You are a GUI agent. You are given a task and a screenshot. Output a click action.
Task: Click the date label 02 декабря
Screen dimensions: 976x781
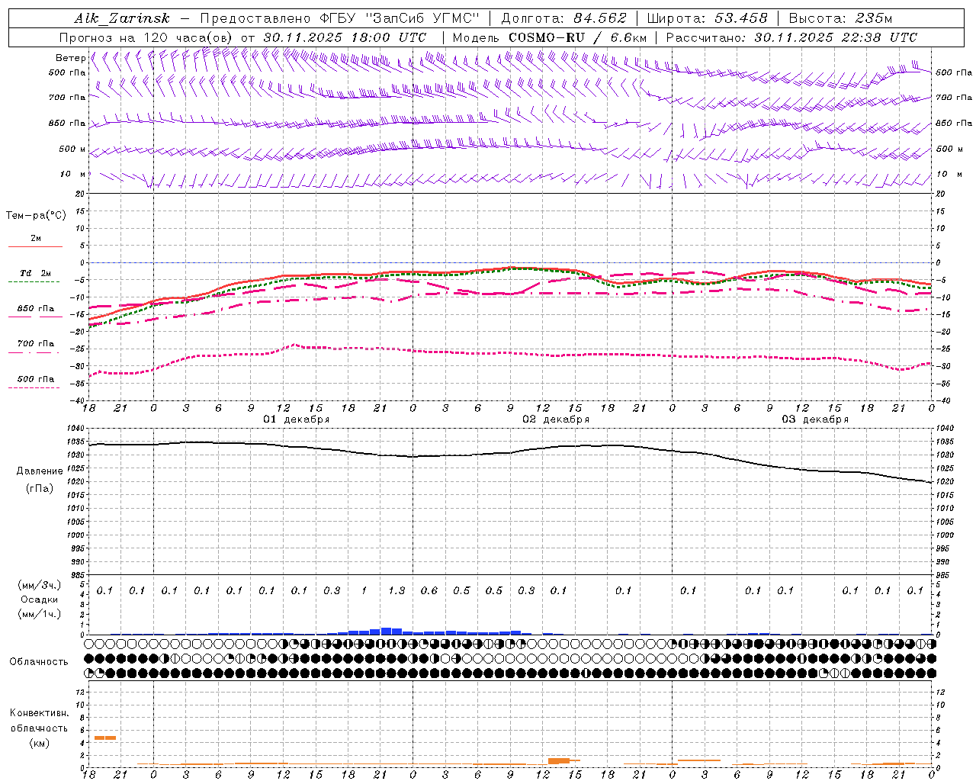pyautogui.click(x=556, y=419)
